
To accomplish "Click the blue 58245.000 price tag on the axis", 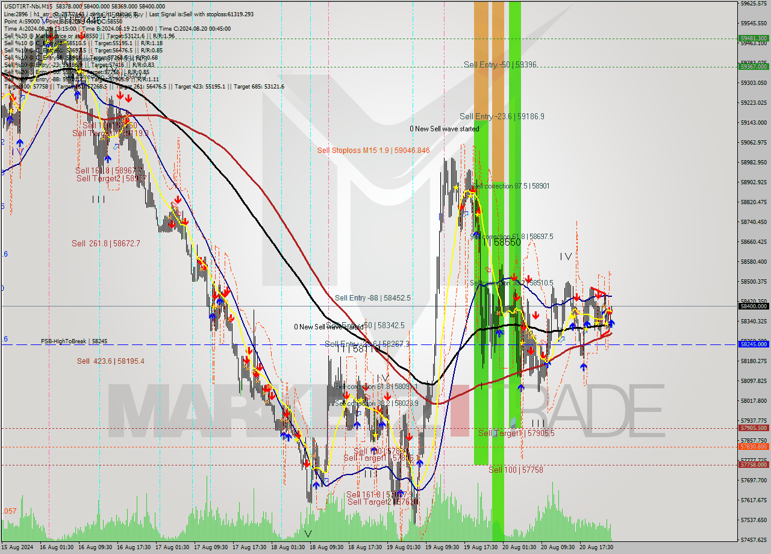I will pos(754,344).
